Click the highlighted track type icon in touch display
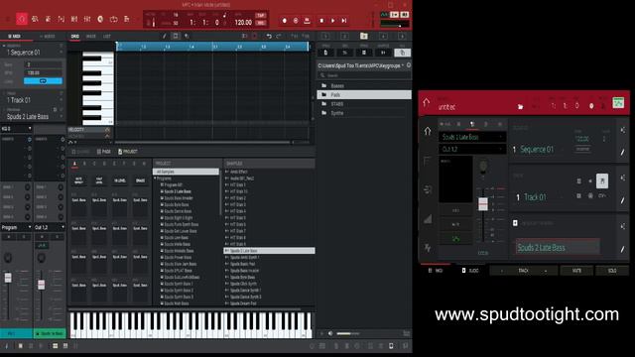Screen dimensions: 635x357 (x=602, y=180)
